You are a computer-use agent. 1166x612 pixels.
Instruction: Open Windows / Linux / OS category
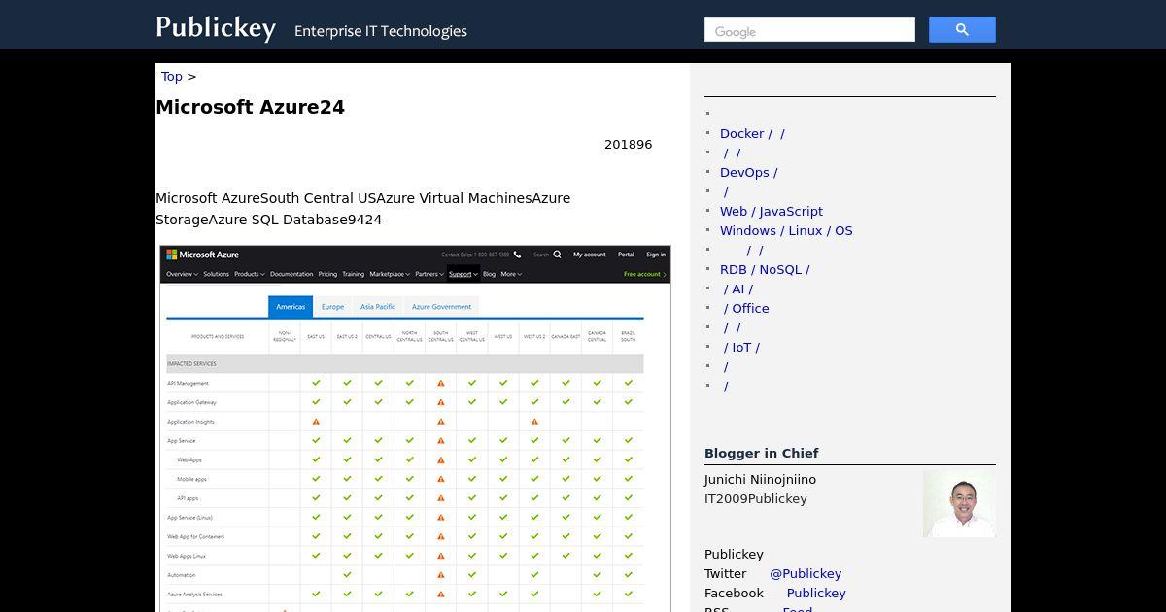pyautogui.click(x=786, y=230)
